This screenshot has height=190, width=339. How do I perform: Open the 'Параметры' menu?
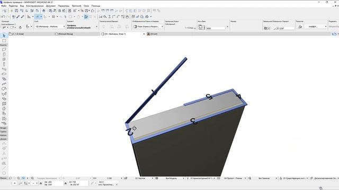point(64,6)
